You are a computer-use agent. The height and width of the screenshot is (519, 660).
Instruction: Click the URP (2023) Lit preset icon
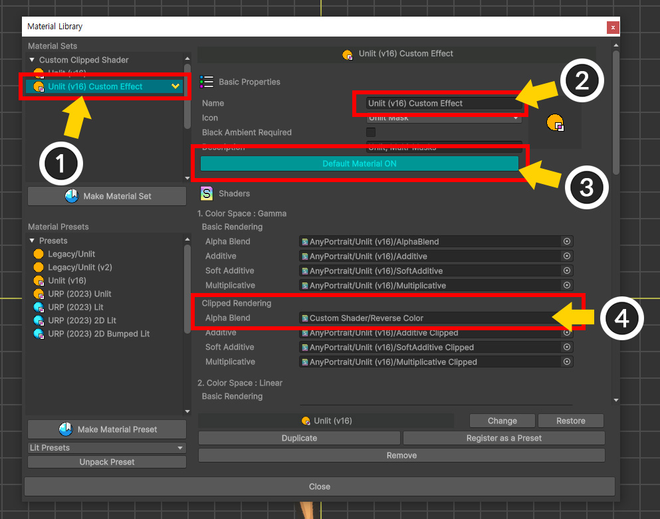(39, 307)
